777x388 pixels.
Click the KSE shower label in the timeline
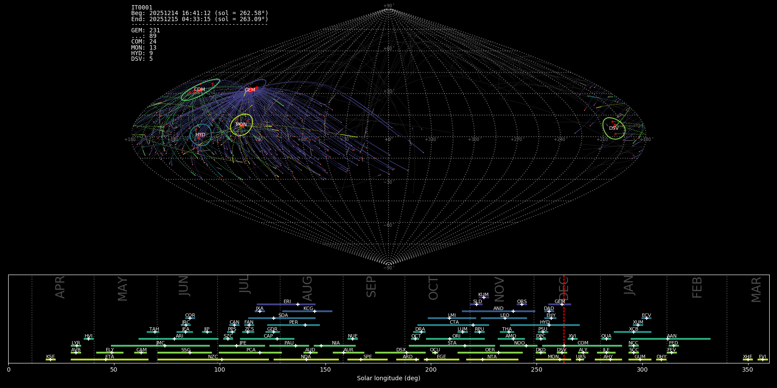click(x=51, y=357)
